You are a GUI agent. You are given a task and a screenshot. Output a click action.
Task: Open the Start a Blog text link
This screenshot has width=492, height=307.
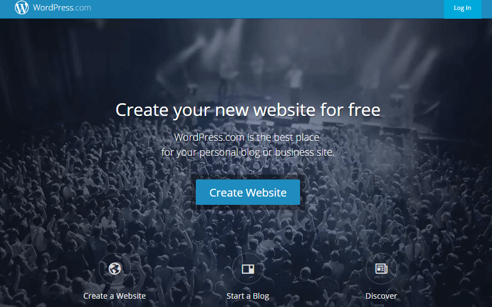248,296
